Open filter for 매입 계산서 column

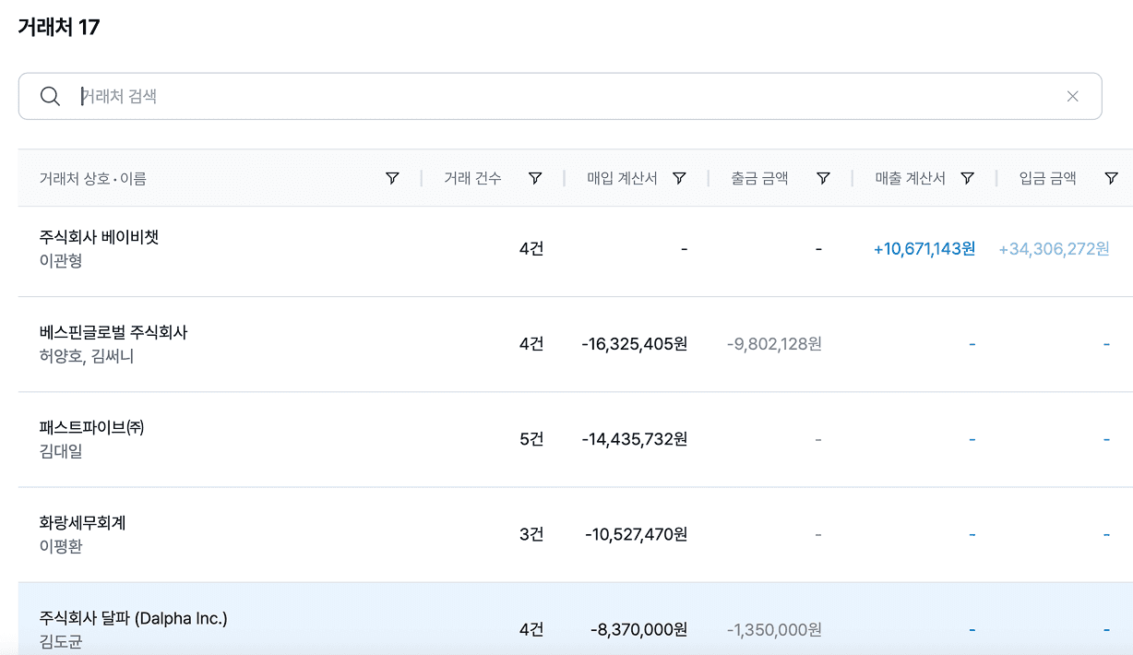pyautogui.click(x=679, y=178)
